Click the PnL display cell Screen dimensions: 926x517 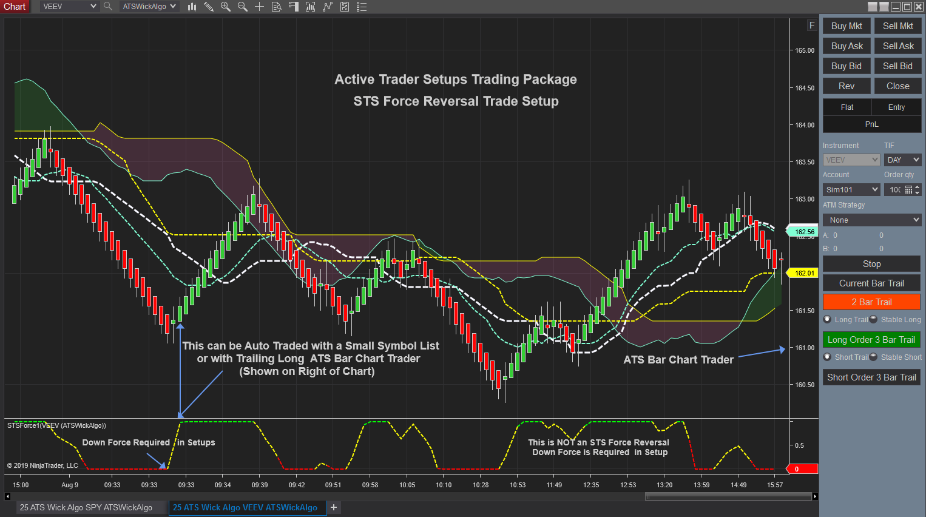pos(872,124)
